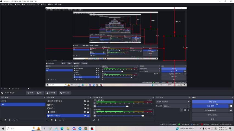This screenshot has width=234, height=131.
Task: Mute the desktop audio speaker icon
Action: 95,106
